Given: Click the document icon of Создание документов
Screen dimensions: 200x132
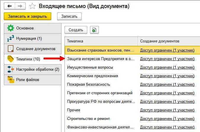Looking at the screenshot, I should click(10, 49).
